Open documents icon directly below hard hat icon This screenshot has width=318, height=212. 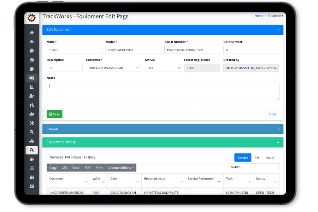click(x=32, y=51)
